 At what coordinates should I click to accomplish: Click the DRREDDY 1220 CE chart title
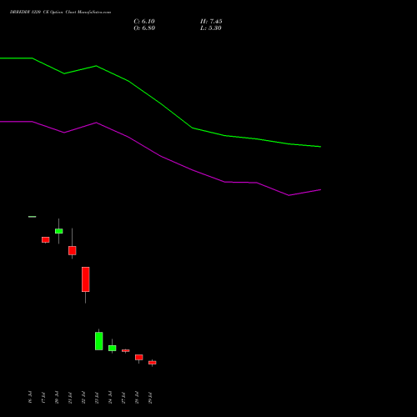pos(60,13)
